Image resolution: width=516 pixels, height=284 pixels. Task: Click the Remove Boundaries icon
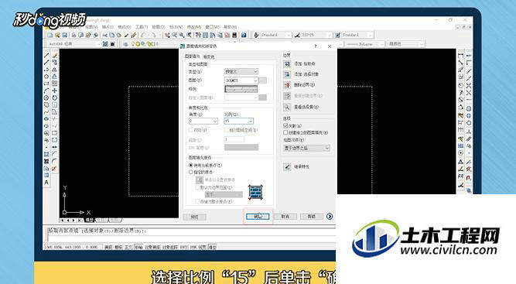(287, 85)
